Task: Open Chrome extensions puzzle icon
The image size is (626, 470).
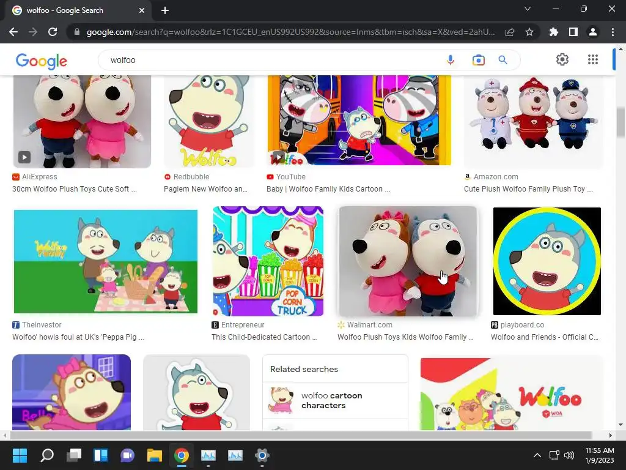Action: pyautogui.click(x=554, y=32)
